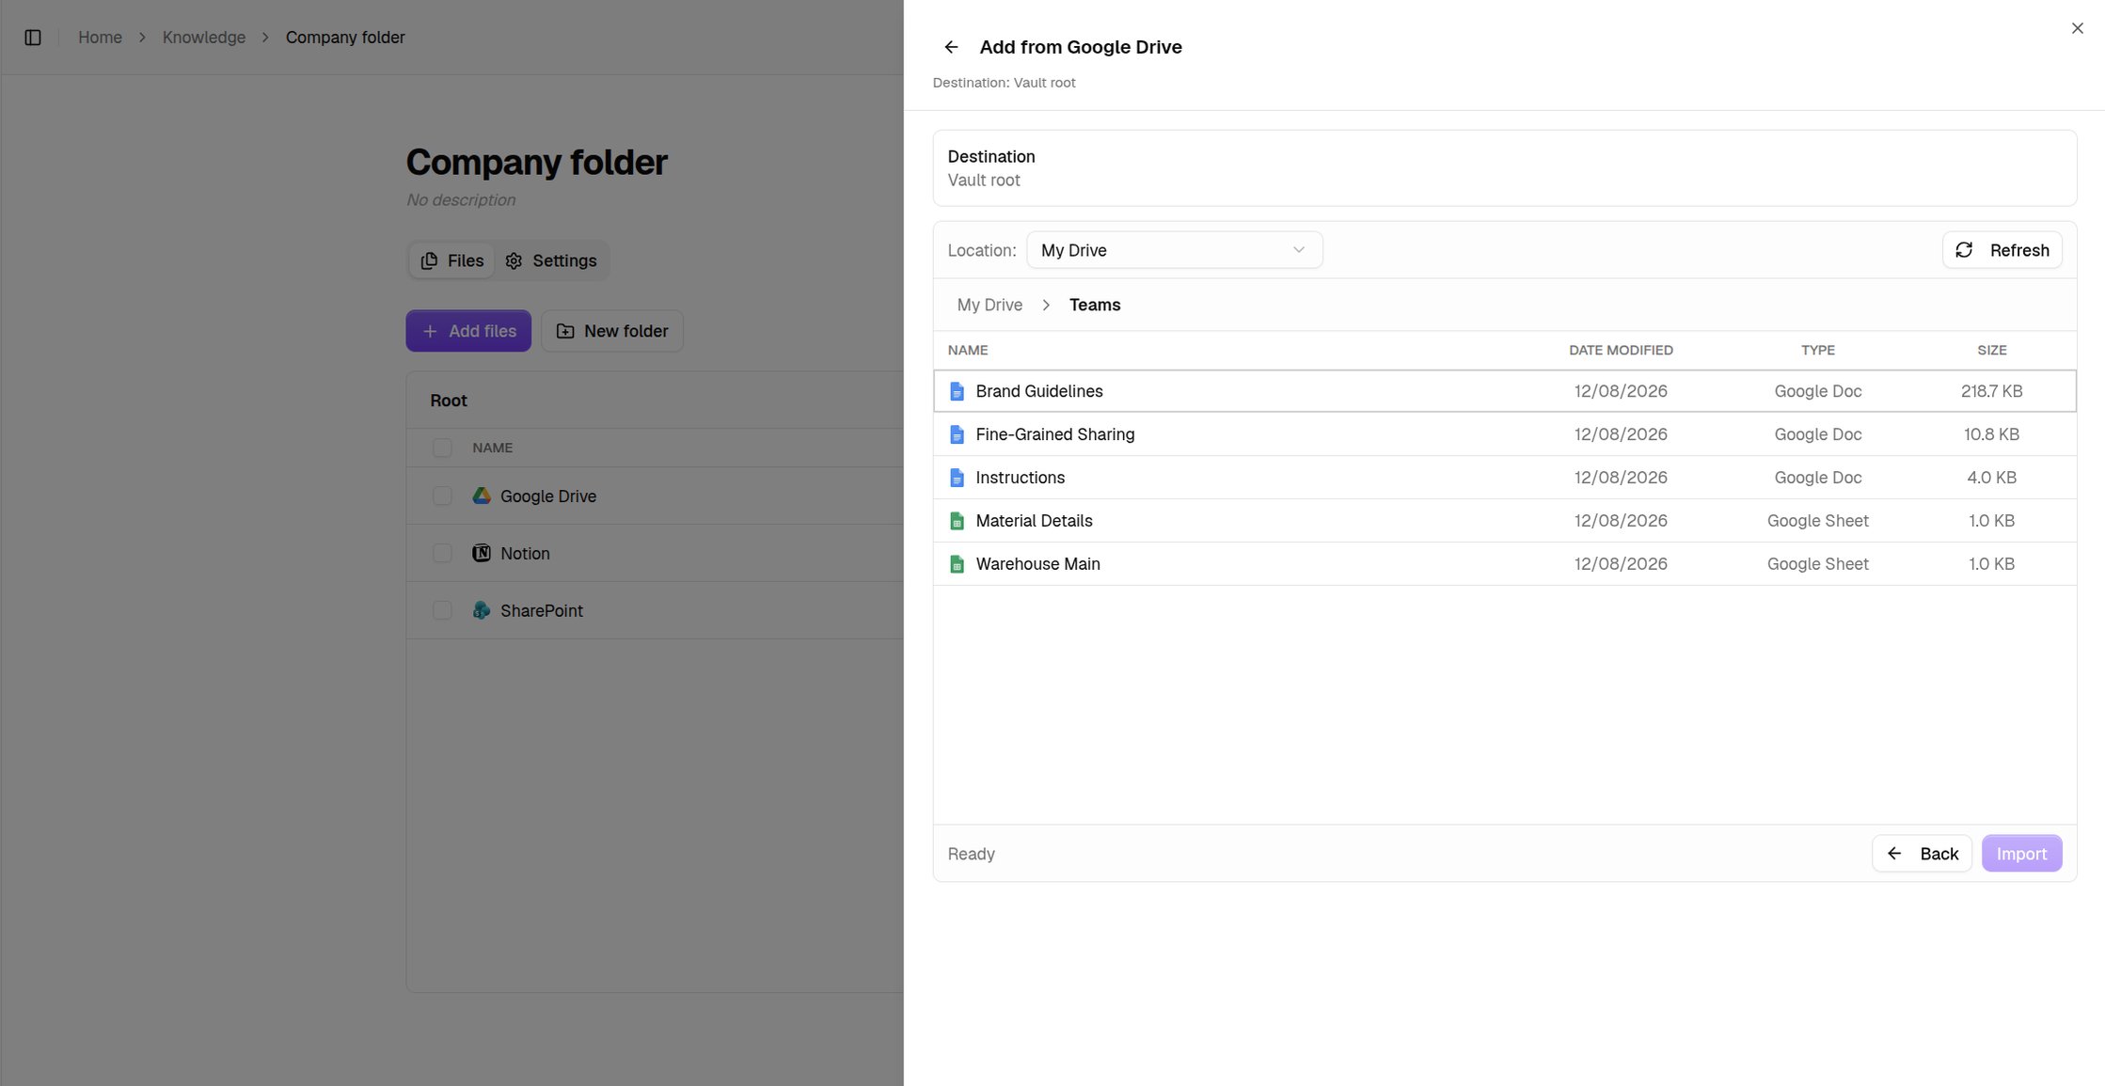This screenshot has width=2105, height=1086.
Task: Click the SharePoint icon in Root list
Action: coord(482,610)
